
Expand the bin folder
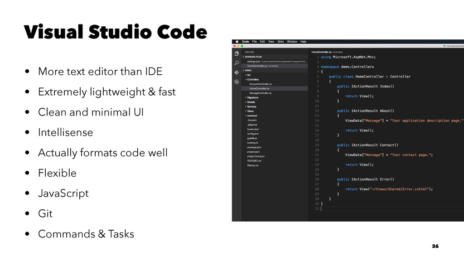pyautogui.click(x=246, y=75)
